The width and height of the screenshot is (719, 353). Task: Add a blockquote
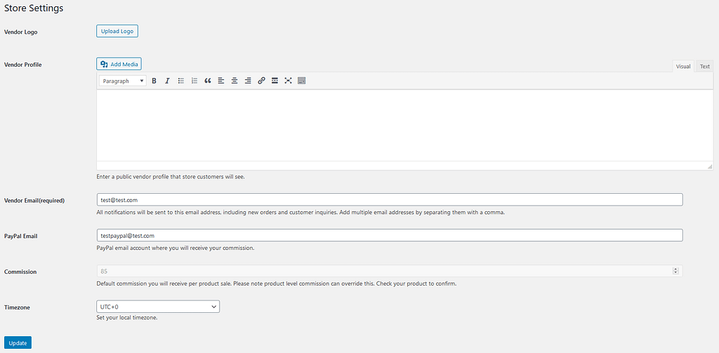(x=208, y=81)
